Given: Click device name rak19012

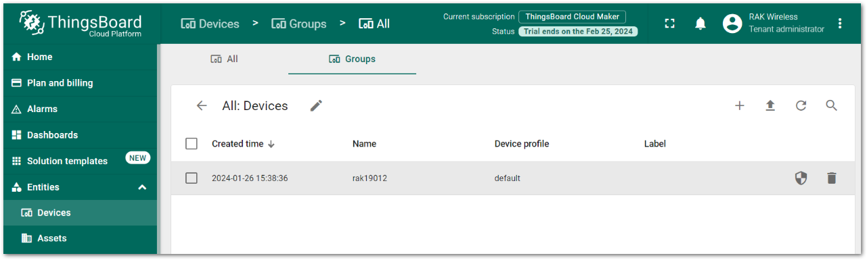Looking at the screenshot, I should point(370,178).
